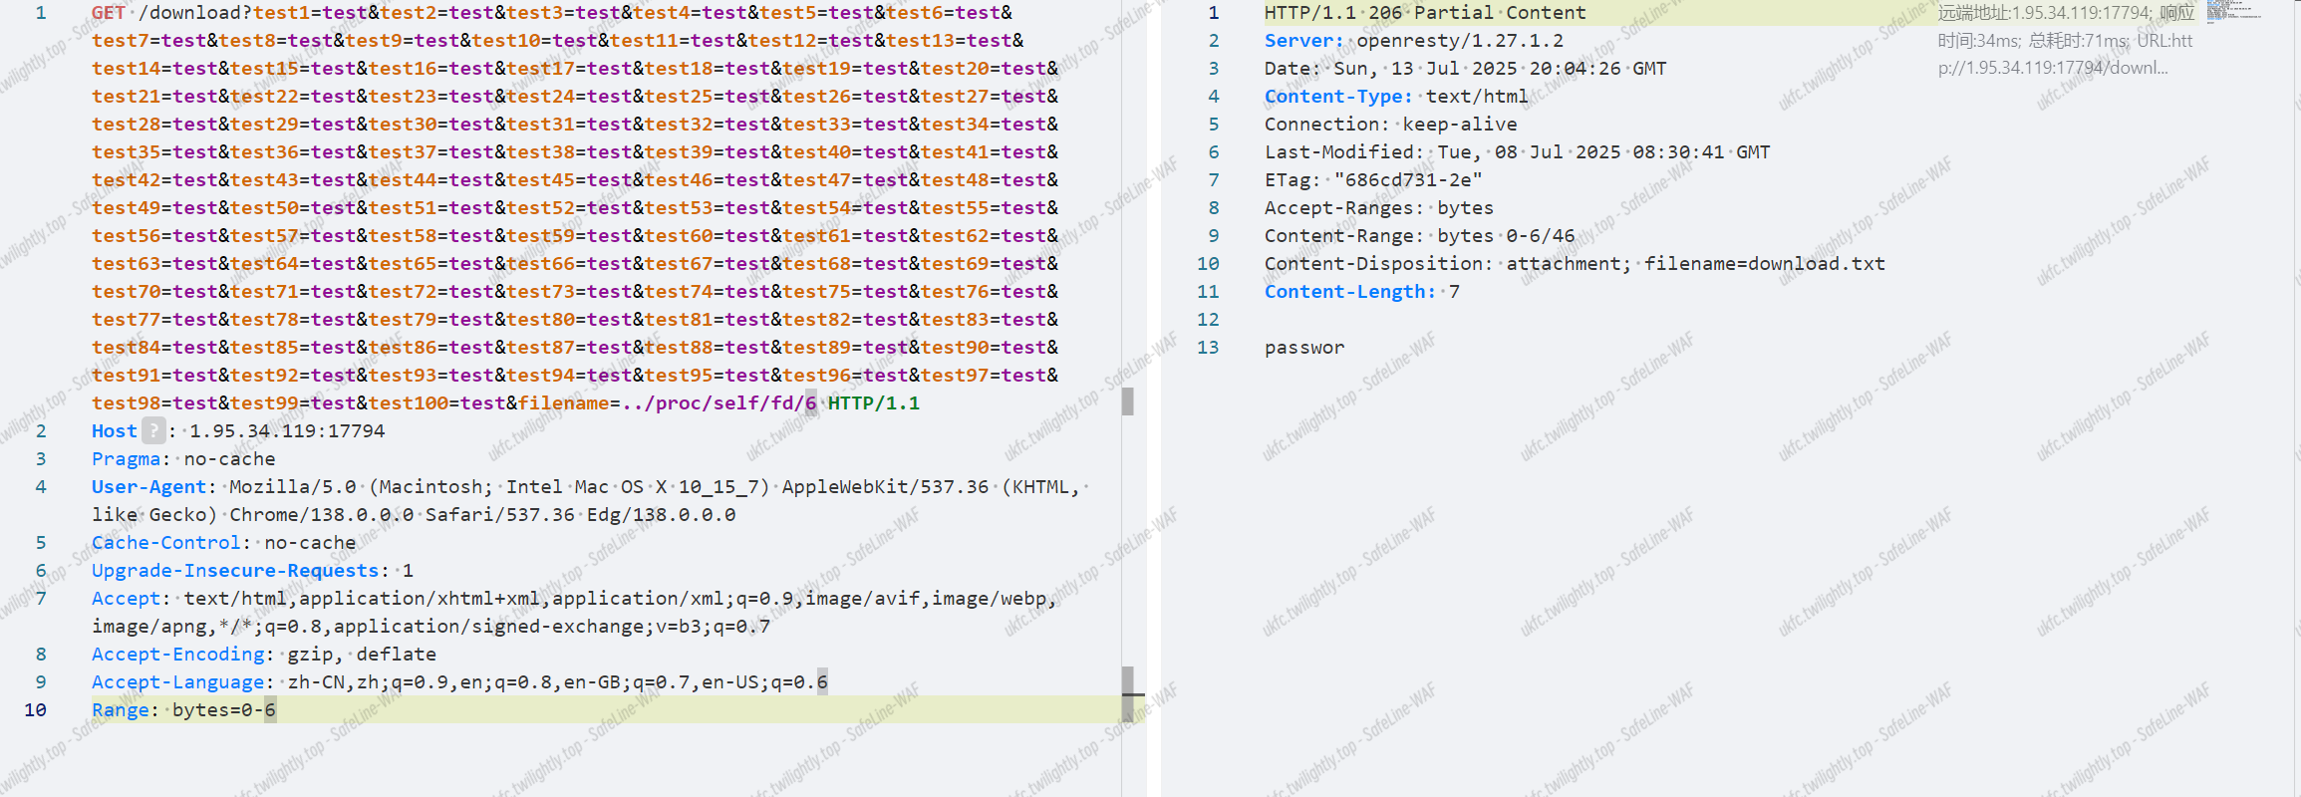
Task: Click the GET method keyword
Action: coord(108,13)
